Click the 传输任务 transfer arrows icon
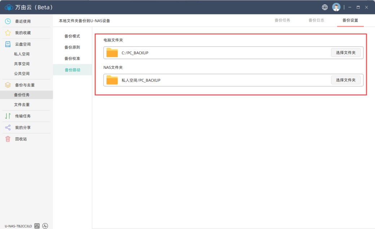This screenshot has width=375, height=229. tap(8, 116)
